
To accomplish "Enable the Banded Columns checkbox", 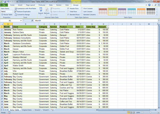I will [x=82, y=15].
